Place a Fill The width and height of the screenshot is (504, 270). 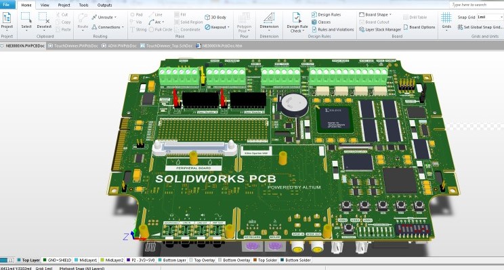[x=180, y=14]
